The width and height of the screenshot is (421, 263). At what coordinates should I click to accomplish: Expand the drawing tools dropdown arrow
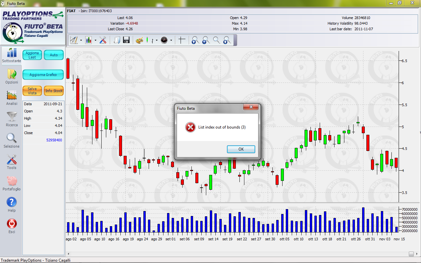81,40
